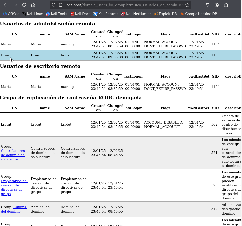Viewport: 242px width, 226px height.
Task: Click Brais row's Changed on '12/03/25 09:05:08'
Action: point(116,55)
